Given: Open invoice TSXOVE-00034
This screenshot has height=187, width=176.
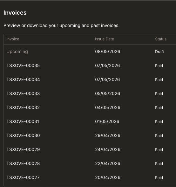Looking at the screenshot, I should pyautogui.click(x=23, y=80).
